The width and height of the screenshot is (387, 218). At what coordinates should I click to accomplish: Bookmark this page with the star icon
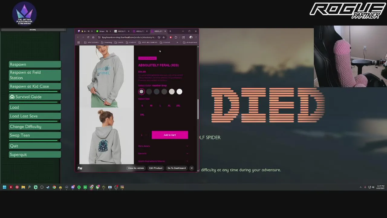click(x=164, y=37)
